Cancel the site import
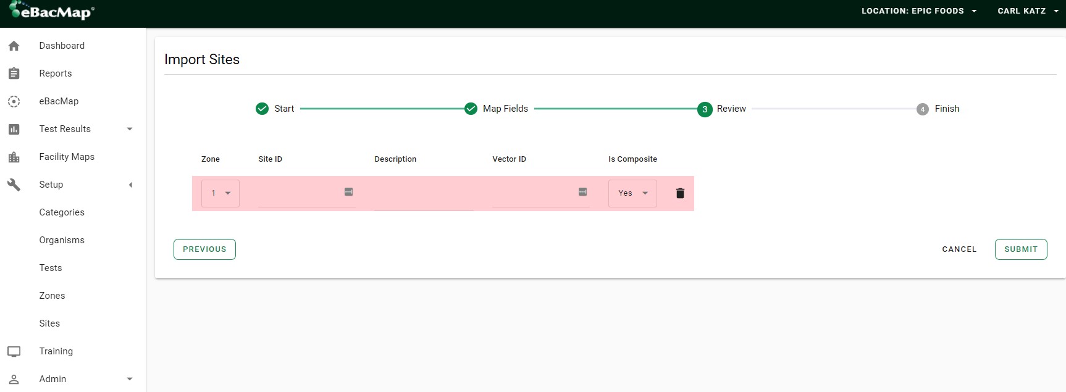The height and width of the screenshot is (392, 1066). [x=959, y=249]
